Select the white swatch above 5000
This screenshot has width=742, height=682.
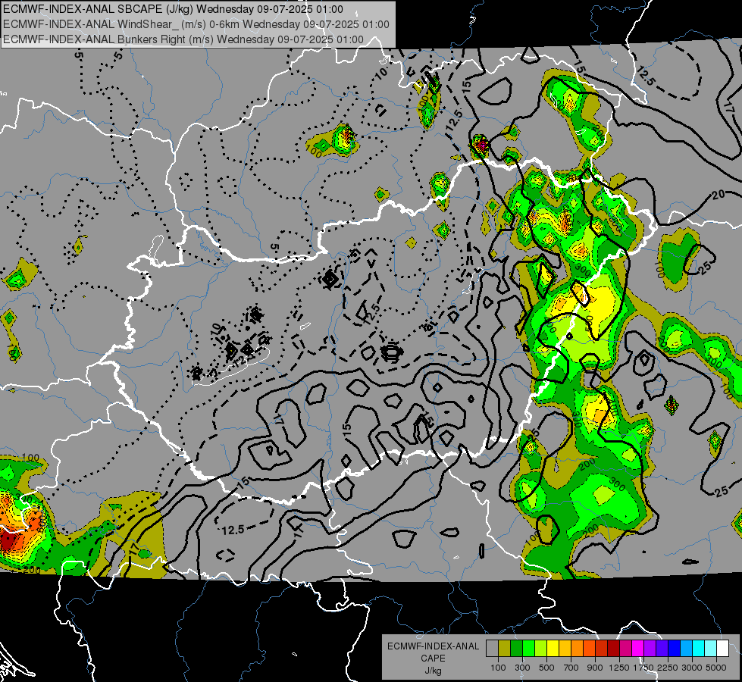[x=722, y=649]
